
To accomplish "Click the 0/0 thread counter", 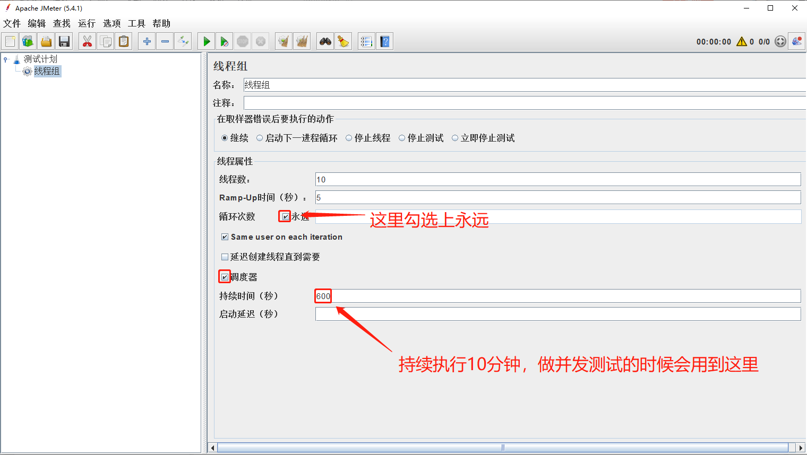I will (x=764, y=42).
